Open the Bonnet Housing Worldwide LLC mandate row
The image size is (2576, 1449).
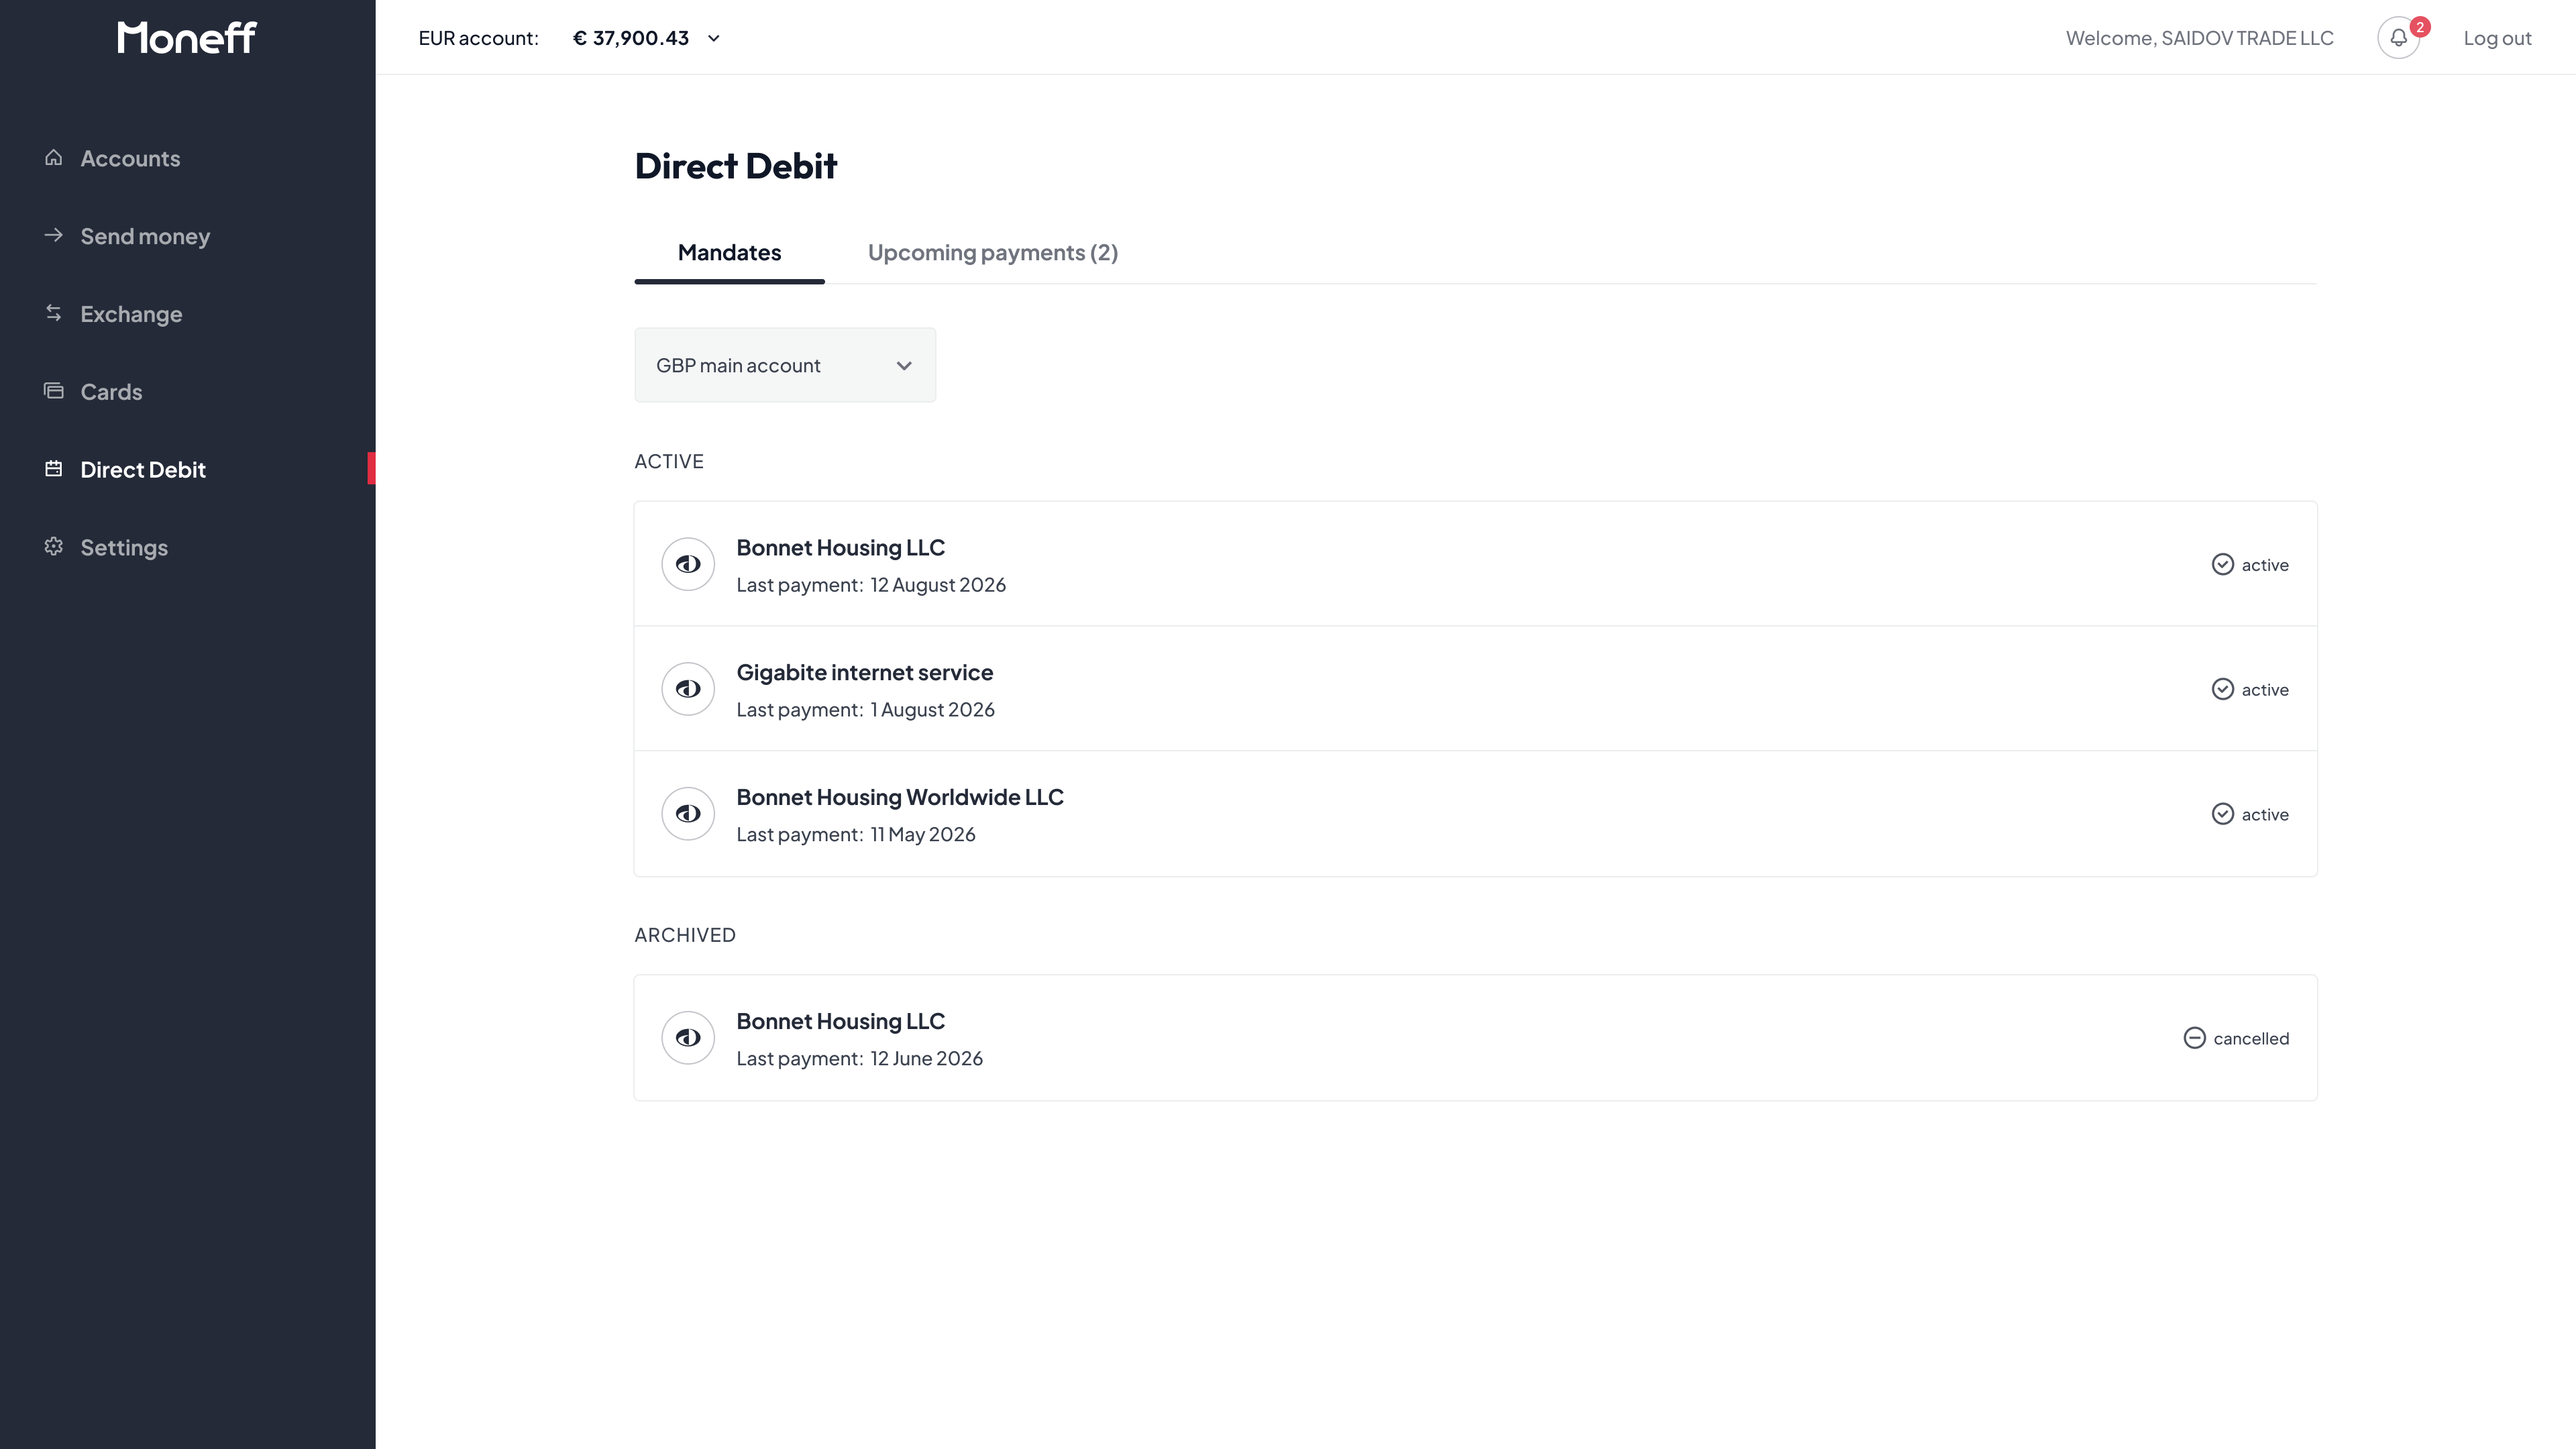tap(1476, 814)
